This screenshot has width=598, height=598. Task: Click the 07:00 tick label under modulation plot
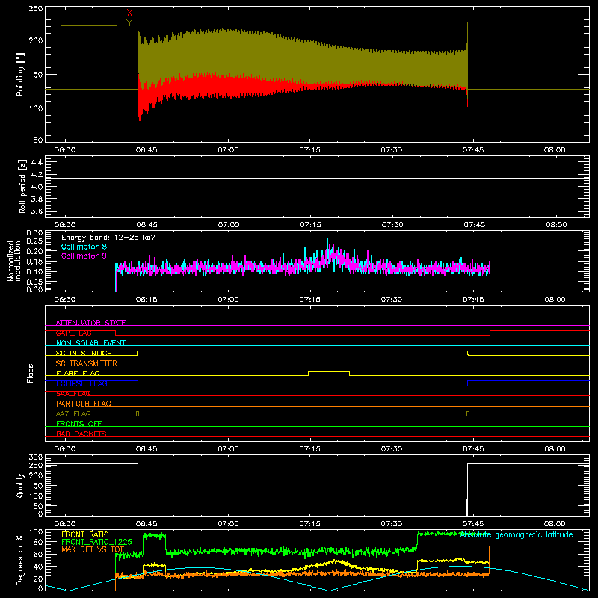point(228,300)
